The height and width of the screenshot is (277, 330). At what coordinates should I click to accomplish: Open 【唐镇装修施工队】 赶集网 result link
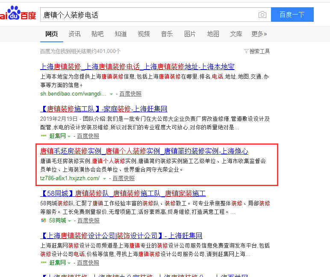pos(104,109)
